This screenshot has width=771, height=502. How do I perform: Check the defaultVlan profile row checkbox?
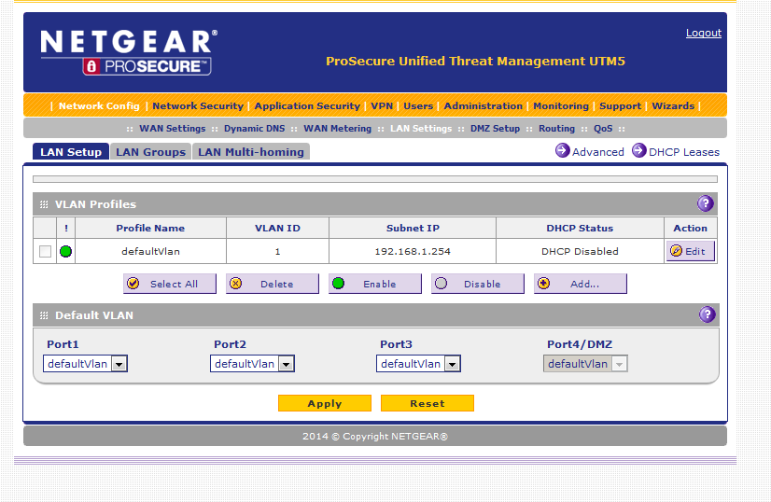(x=45, y=251)
